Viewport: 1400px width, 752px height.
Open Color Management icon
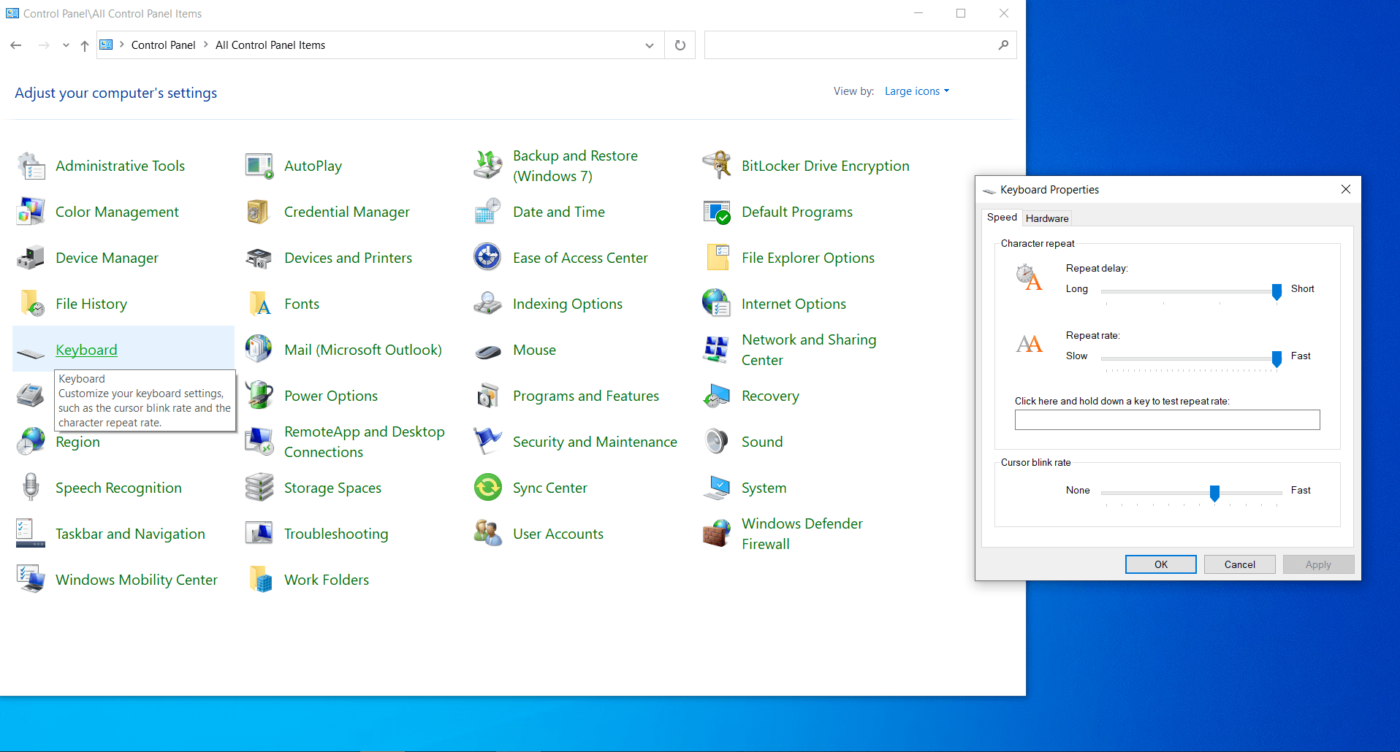pos(31,212)
